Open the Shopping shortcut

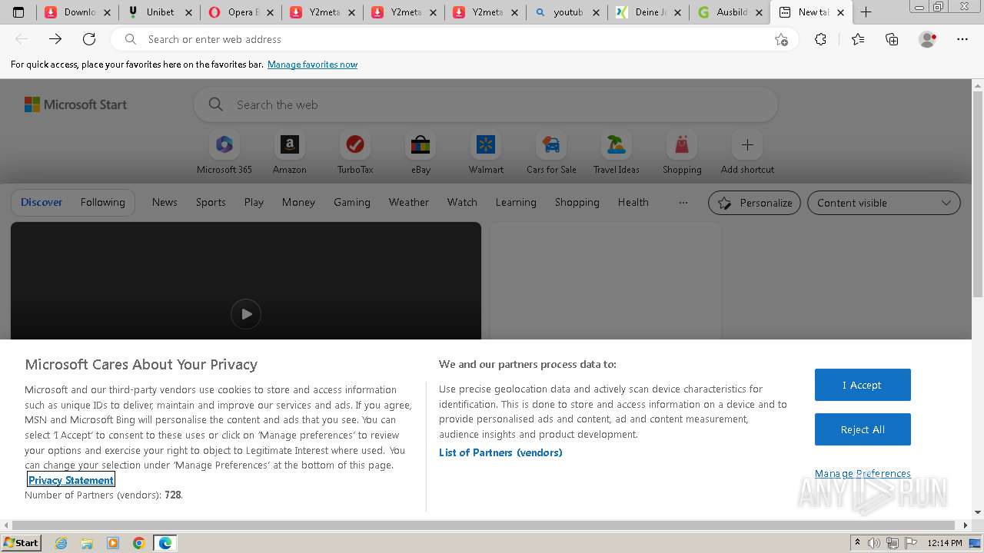coord(682,153)
